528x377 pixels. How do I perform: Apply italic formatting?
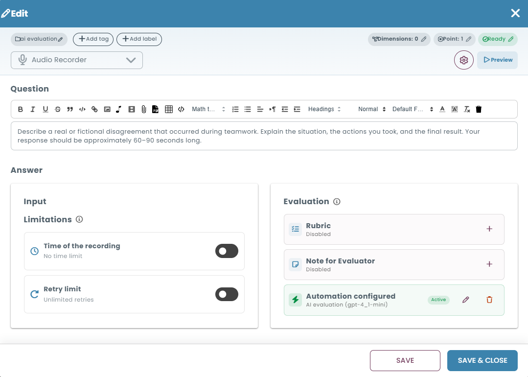point(33,109)
